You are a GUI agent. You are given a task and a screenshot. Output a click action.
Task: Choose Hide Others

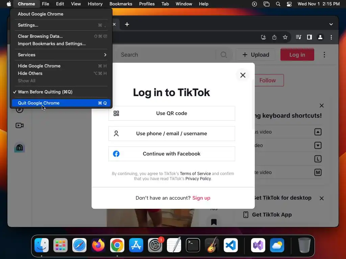pyautogui.click(x=61, y=73)
